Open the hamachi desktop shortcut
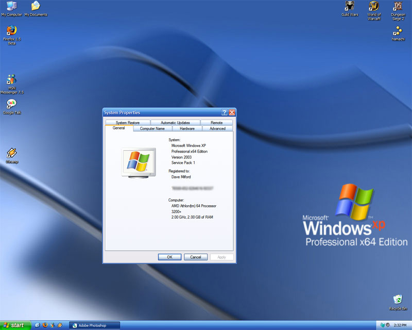This screenshot has height=330, width=412. (x=398, y=31)
